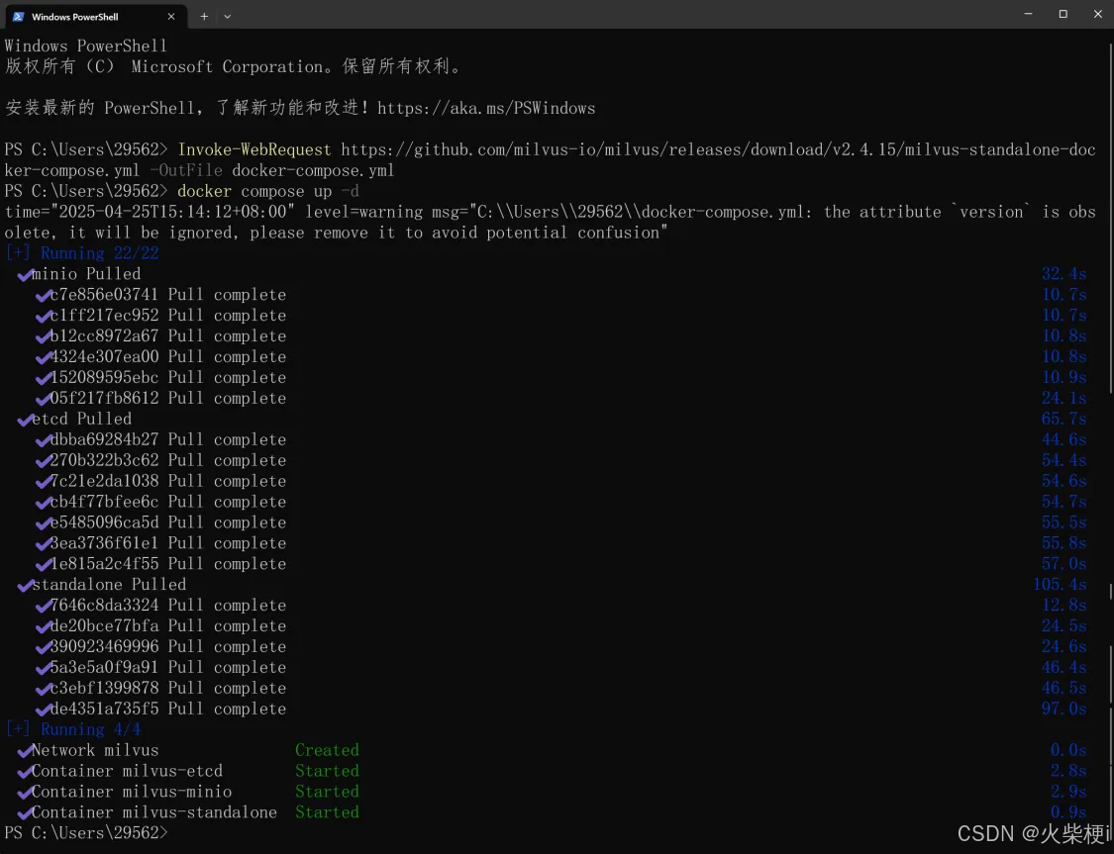Click the de20bce77bfa Pull complete line
1114x854 pixels.
(x=160, y=626)
